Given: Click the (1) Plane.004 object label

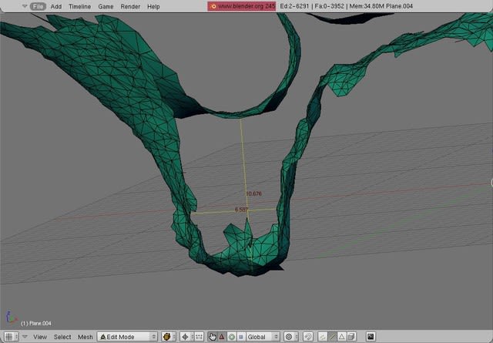Looking at the screenshot, I should pos(36,323).
